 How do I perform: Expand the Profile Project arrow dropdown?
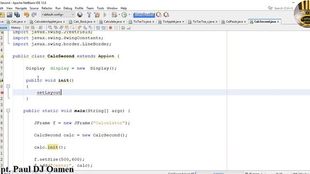(129, 14)
